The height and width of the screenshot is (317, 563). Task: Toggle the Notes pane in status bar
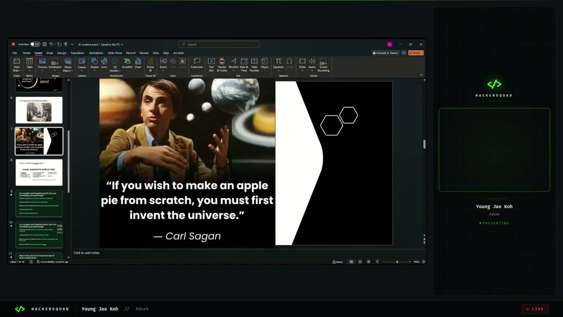click(x=338, y=262)
